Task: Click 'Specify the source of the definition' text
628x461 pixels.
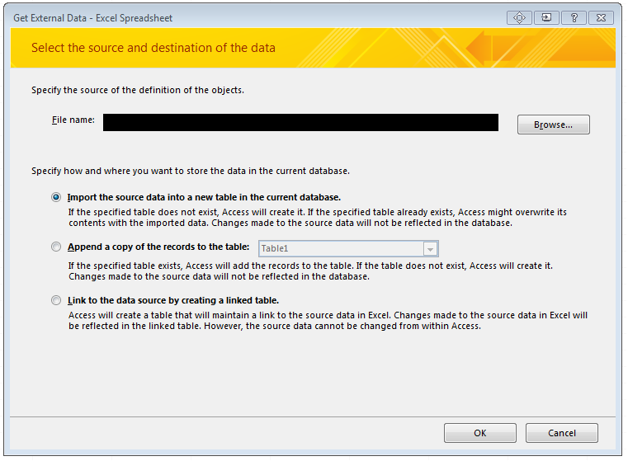Action: click(138, 90)
